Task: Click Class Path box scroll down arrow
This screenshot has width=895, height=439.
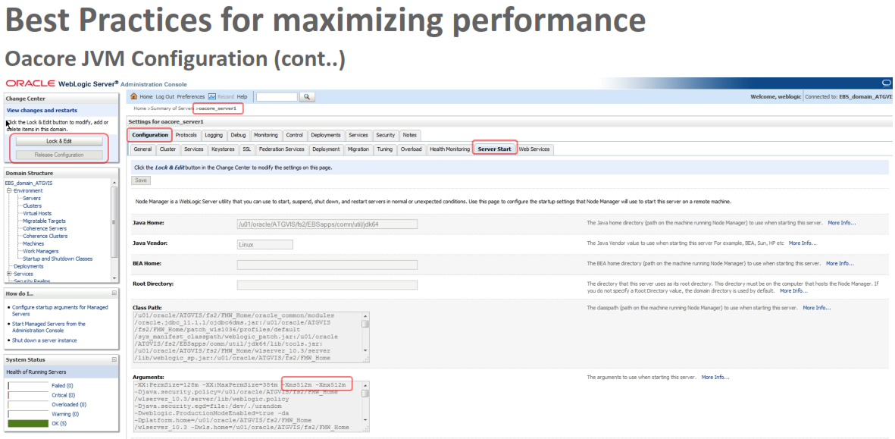Action: (x=365, y=352)
